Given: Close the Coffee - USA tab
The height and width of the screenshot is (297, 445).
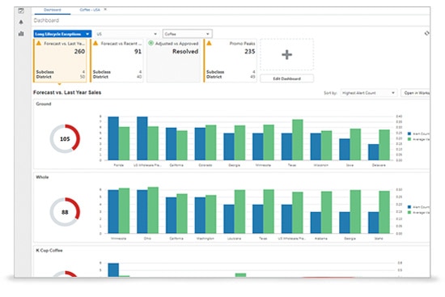Looking at the screenshot, I should 105,10.
